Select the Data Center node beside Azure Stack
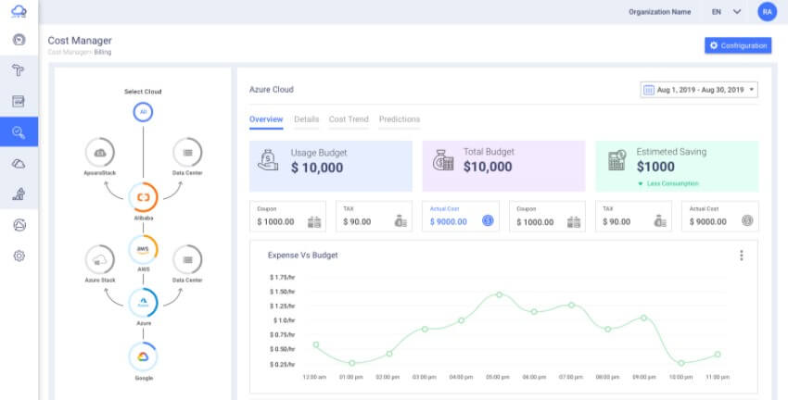This screenshot has height=400, width=788. (x=187, y=259)
